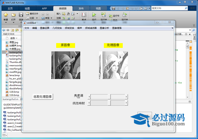This screenshot has width=198, height=139.
Task: Open the address bar dropdown arrow at right
Action: (190, 30)
